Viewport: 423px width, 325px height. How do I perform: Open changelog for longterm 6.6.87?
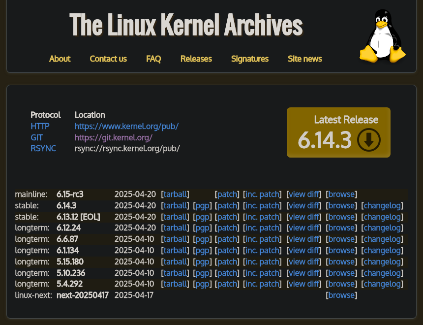tap(382, 239)
